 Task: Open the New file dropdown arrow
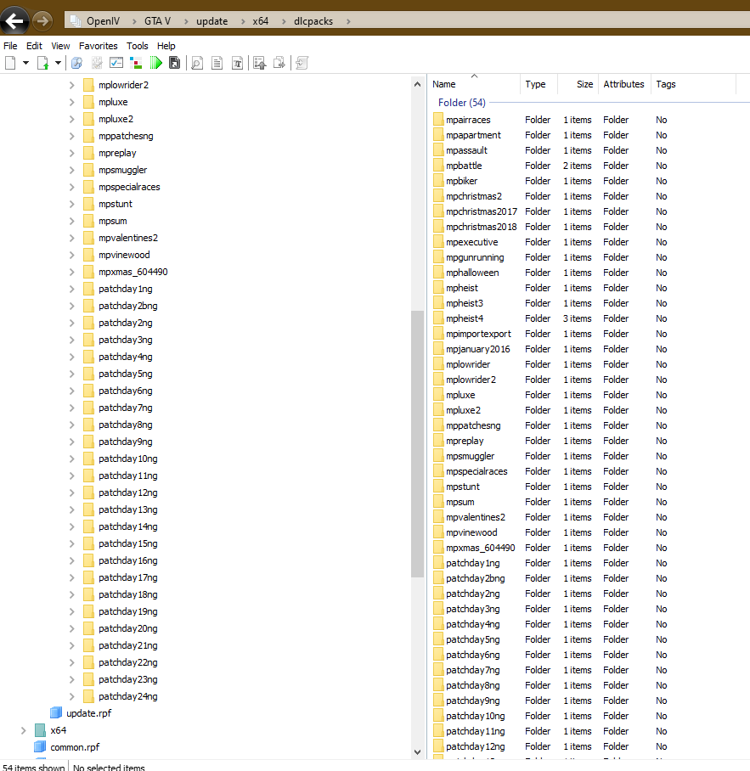[x=26, y=63]
